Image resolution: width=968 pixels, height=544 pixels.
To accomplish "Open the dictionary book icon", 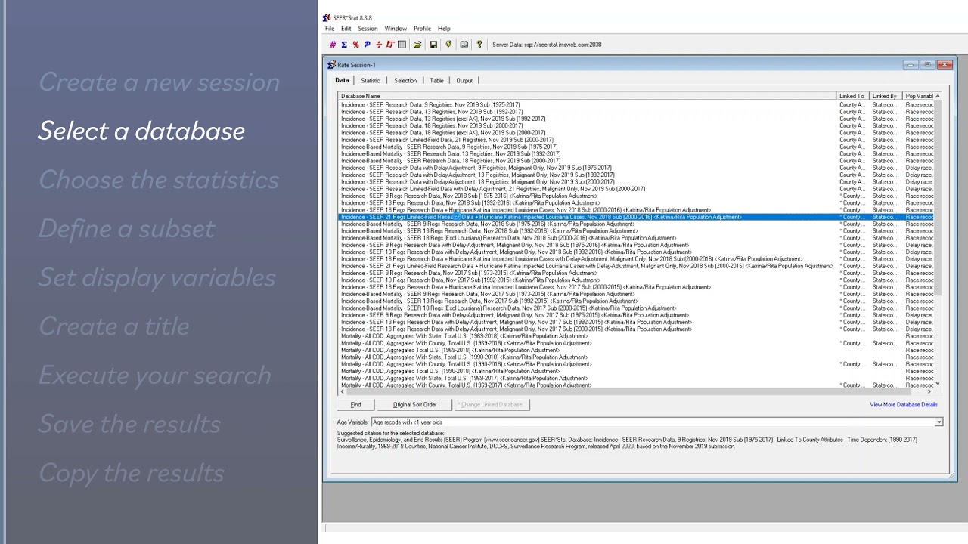I will coord(464,45).
